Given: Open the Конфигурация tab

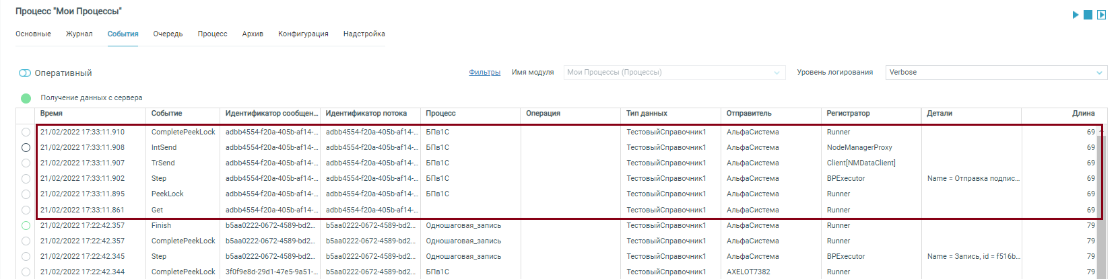Looking at the screenshot, I should click(x=303, y=34).
